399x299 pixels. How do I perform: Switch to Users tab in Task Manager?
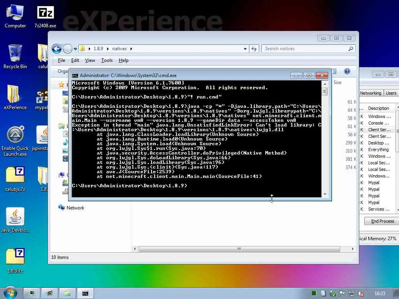pyautogui.click(x=391, y=93)
